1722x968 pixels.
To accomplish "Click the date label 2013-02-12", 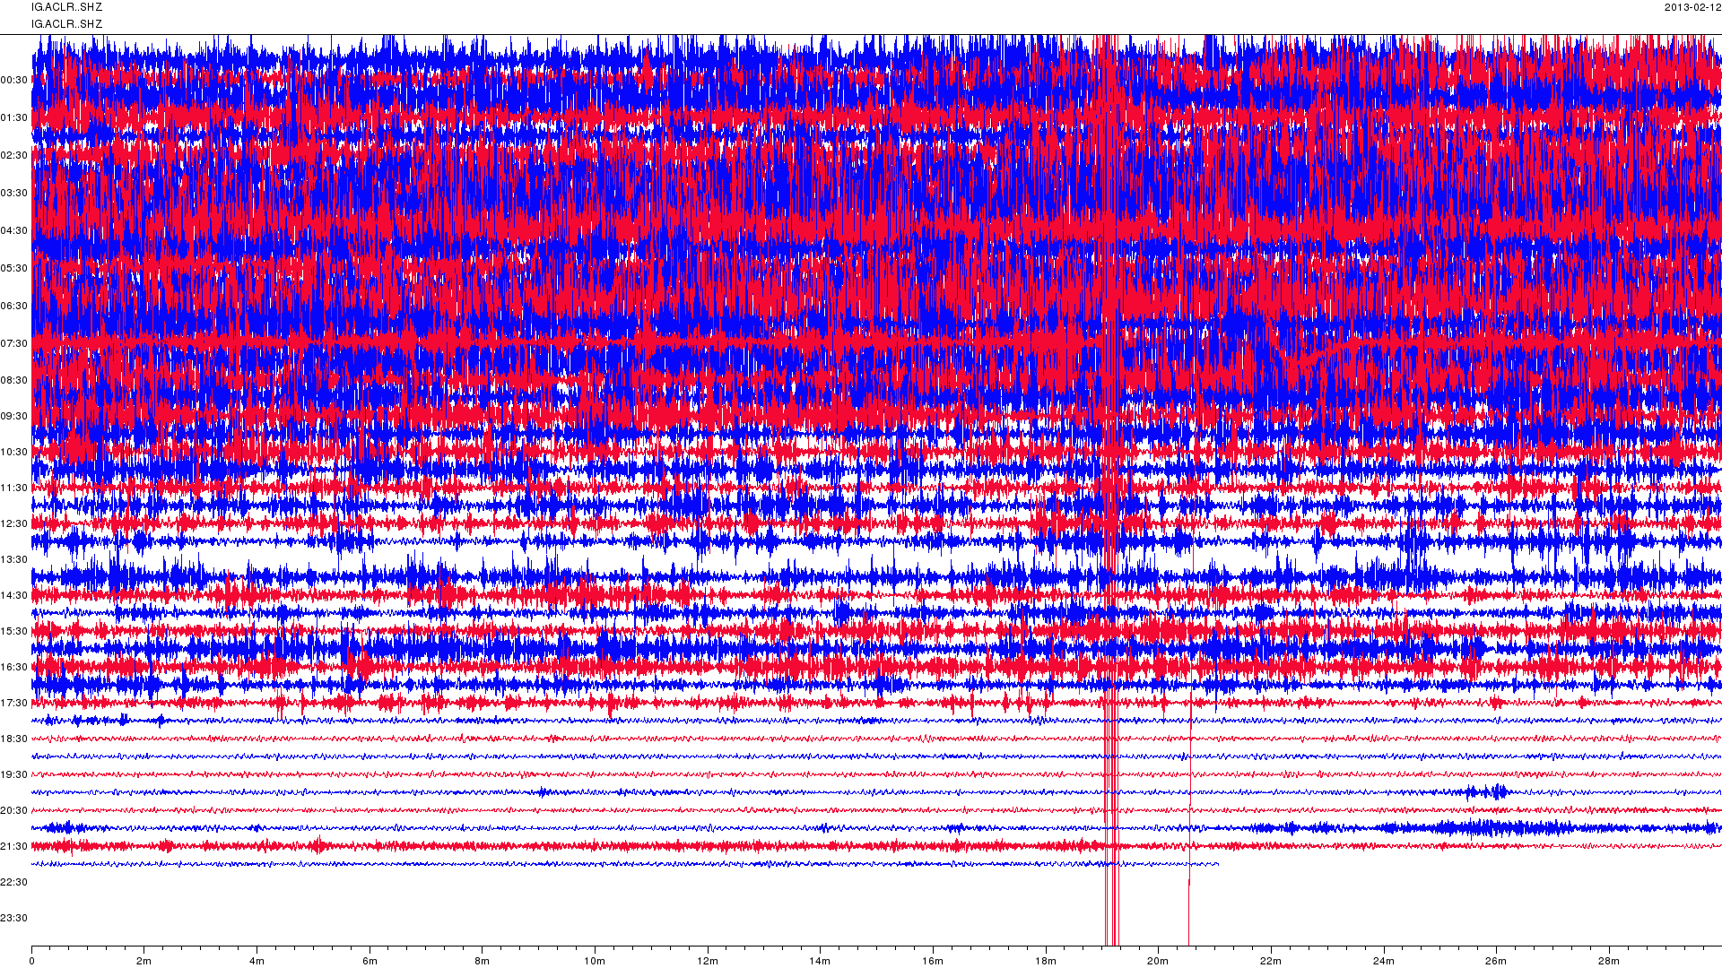I will (1692, 7).
